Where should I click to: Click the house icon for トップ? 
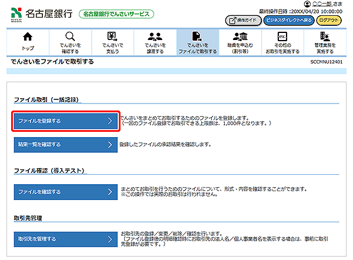pos(28,36)
